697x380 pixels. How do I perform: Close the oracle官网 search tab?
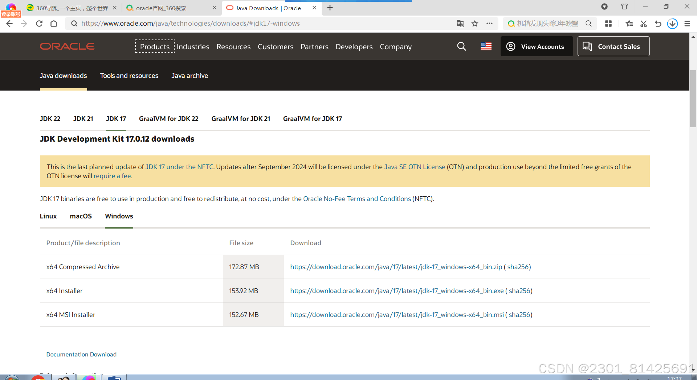tap(215, 8)
